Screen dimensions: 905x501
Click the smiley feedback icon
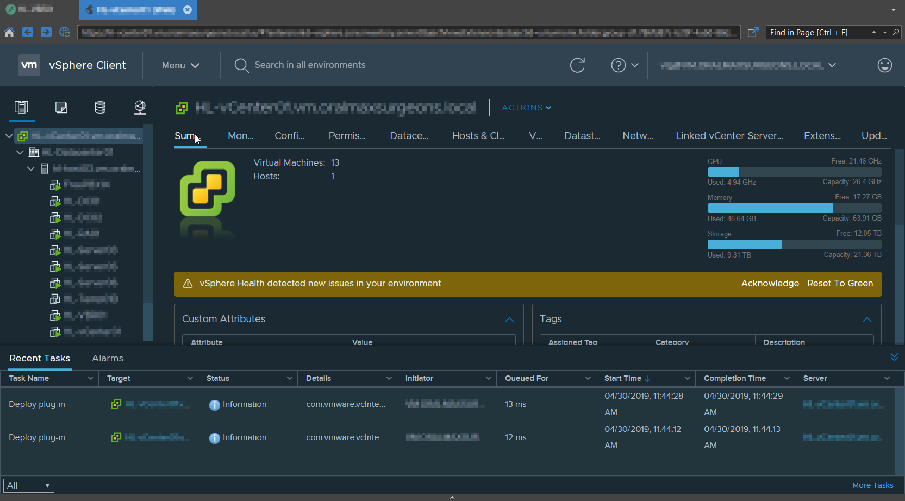(x=884, y=65)
